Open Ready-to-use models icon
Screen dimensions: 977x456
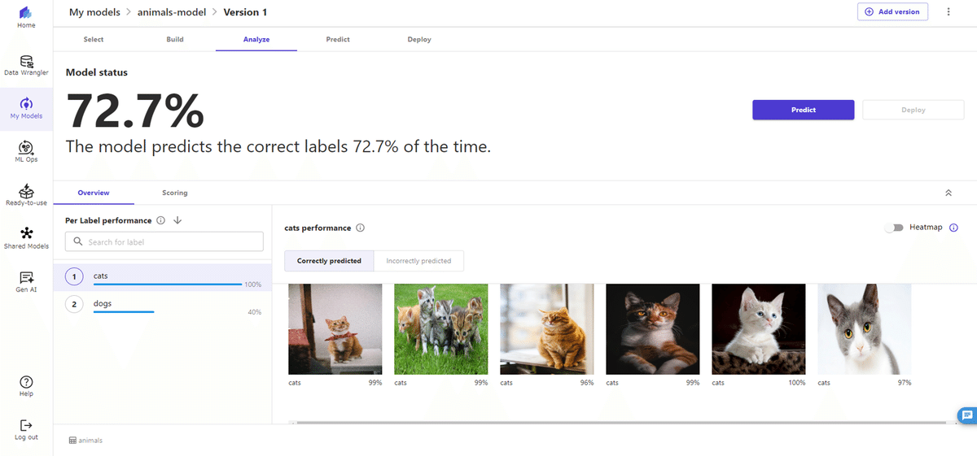(x=26, y=195)
